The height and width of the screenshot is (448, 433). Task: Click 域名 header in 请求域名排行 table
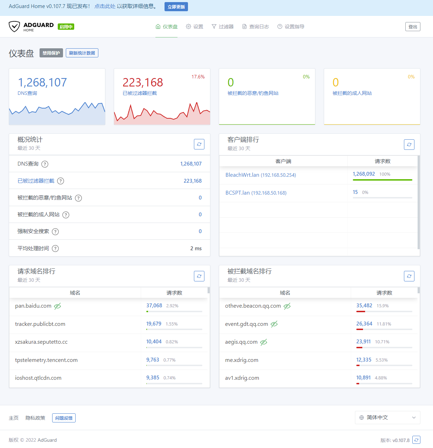[x=75, y=293]
